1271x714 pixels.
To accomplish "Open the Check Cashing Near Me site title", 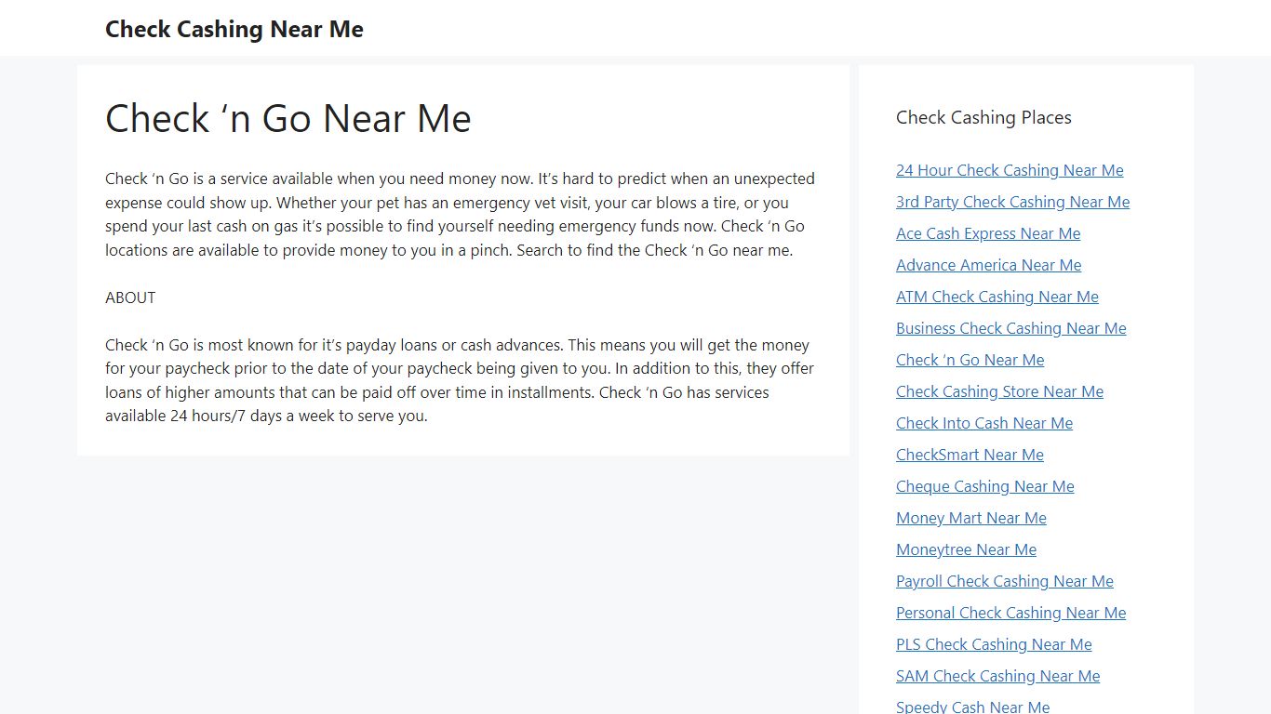I will click(234, 29).
